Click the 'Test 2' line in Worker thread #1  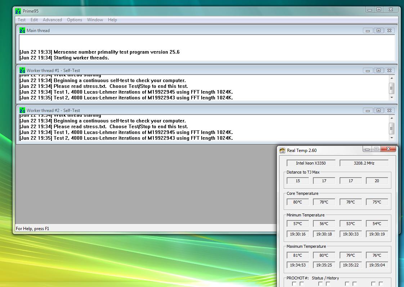click(x=126, y=98)
